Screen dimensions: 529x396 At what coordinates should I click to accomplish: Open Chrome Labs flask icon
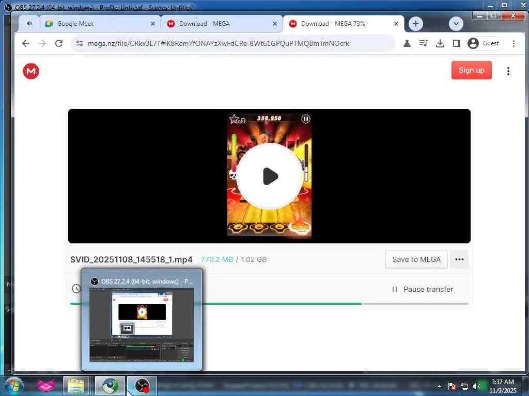coord(407,43)
